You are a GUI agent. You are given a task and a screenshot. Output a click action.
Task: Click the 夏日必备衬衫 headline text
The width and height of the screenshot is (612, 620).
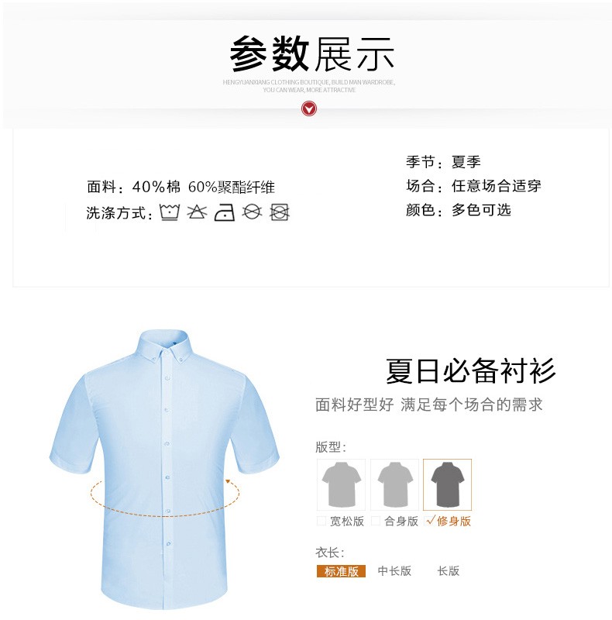470,371
